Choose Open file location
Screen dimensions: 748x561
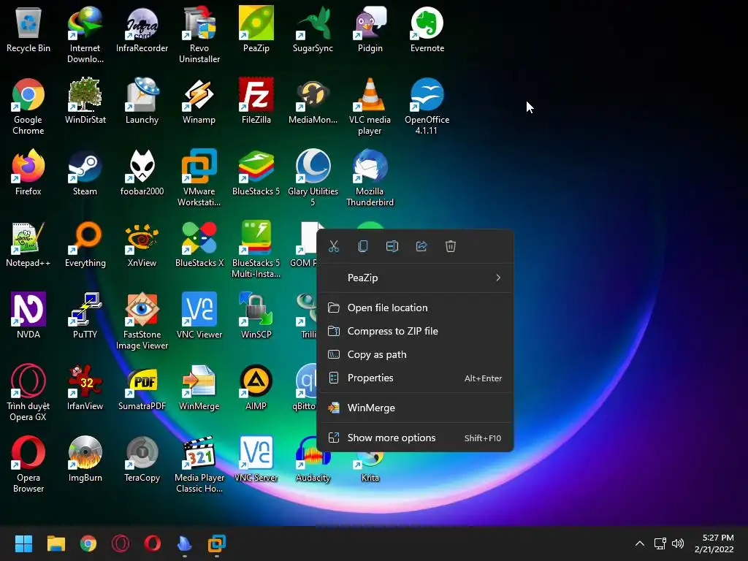[415, 308]
